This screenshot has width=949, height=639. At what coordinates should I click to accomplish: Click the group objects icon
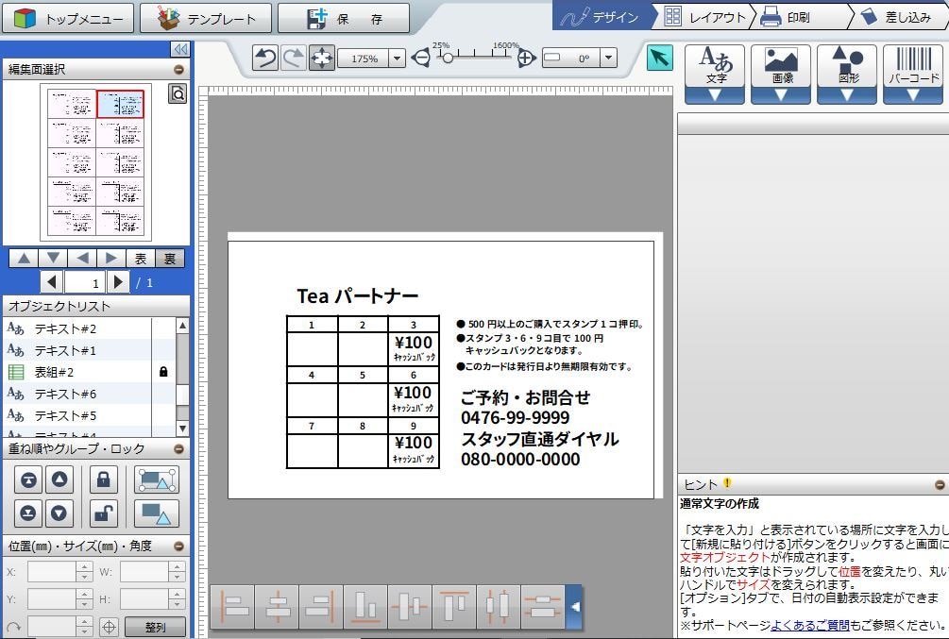pos(156,480)
